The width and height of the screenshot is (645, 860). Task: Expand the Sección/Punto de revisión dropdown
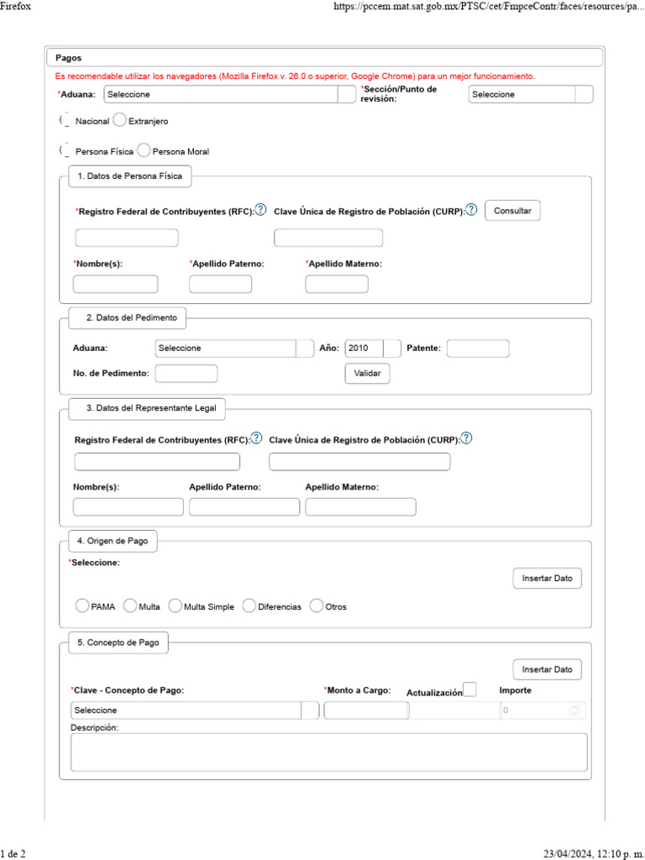click(584, 94)
